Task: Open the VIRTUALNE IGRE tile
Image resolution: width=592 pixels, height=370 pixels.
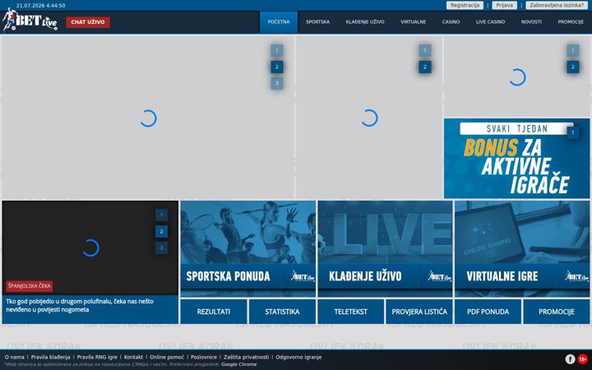Action: coord(522,248)
